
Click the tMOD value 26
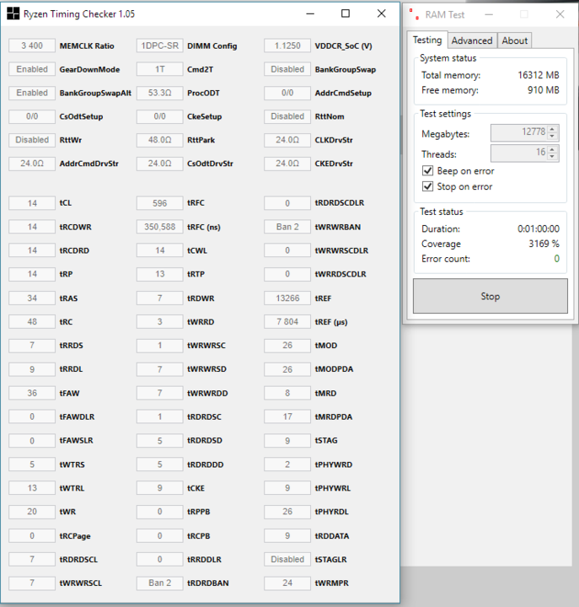tap(287, 345)
